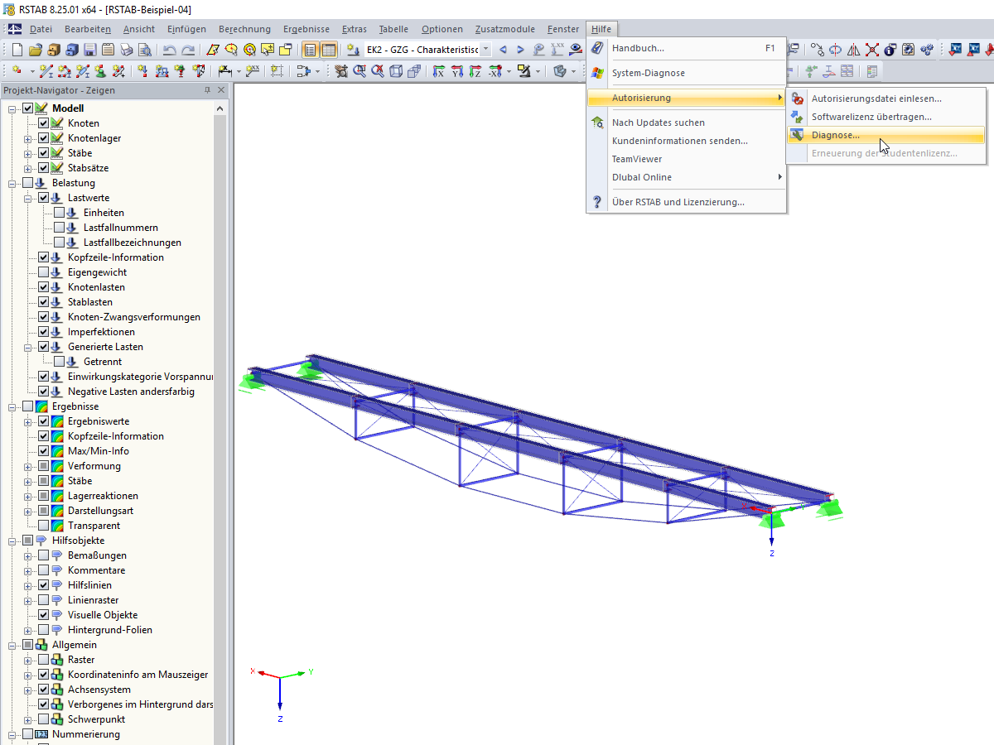The width and height of the screenshot is (994, 745).
Task: Enable the Lastfallnummern checkbox
Action: [60, 228]
